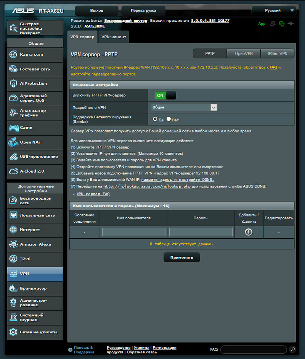
Task: Switch to the VPN-клиент tab
Action: point(114,37)
